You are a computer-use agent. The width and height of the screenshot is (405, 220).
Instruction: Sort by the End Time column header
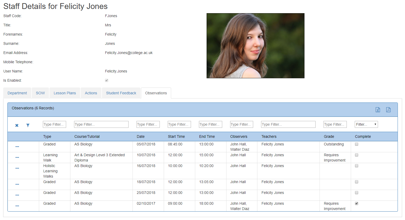click(207, 136)
